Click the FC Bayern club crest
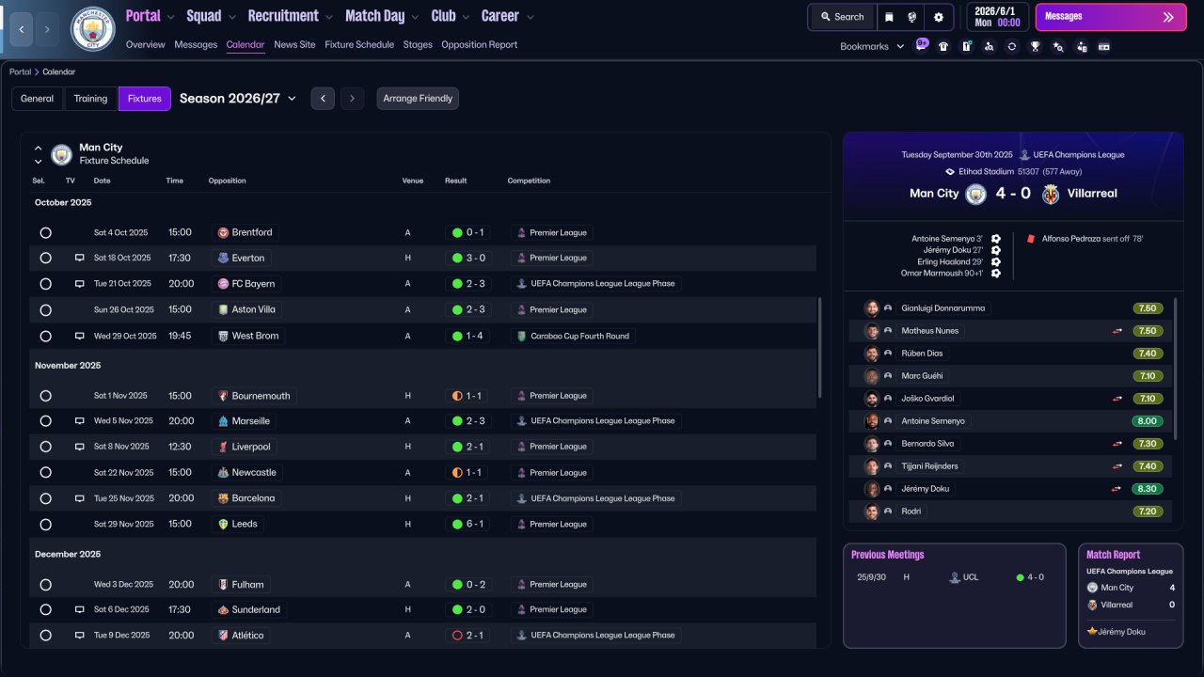The image size is (1204, 677). click(223, 284)
